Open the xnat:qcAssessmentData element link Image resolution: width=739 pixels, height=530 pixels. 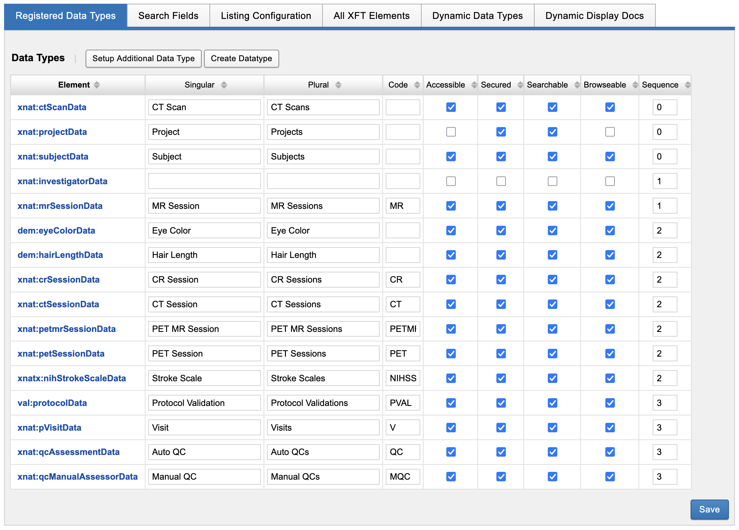[68, 452]
